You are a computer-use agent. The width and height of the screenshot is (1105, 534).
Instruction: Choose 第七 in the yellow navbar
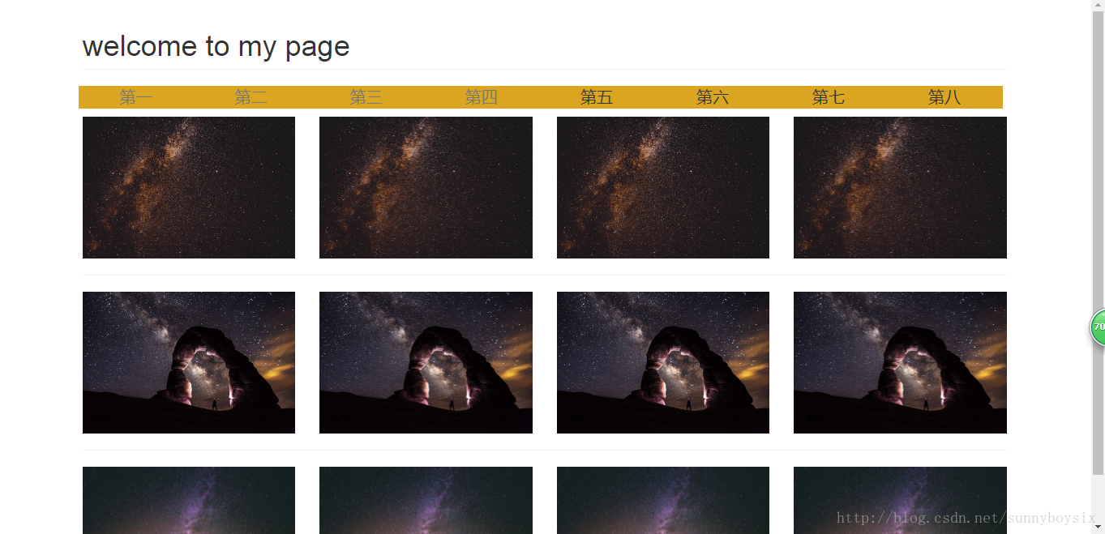829,97
